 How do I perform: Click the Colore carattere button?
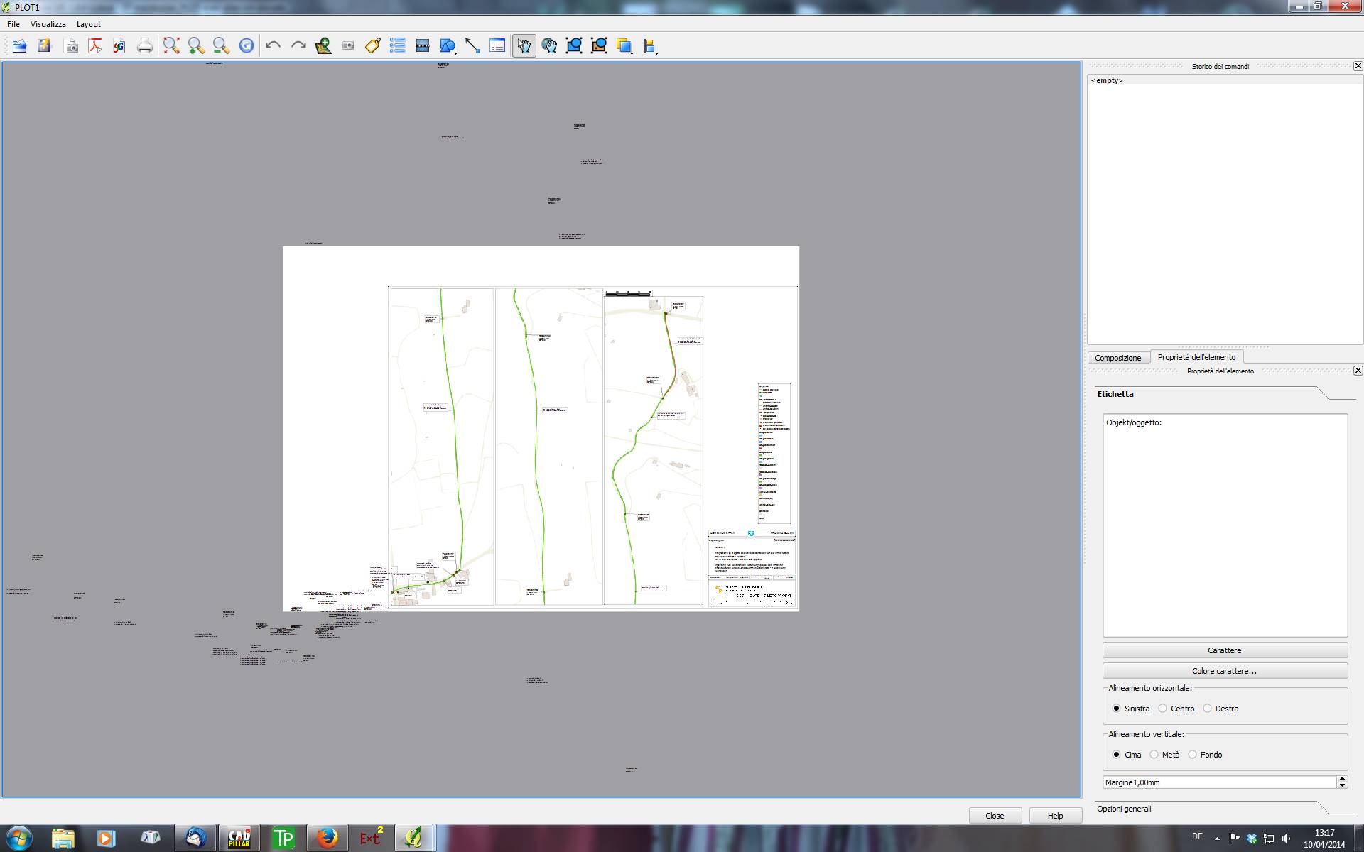click(1224, 671)
